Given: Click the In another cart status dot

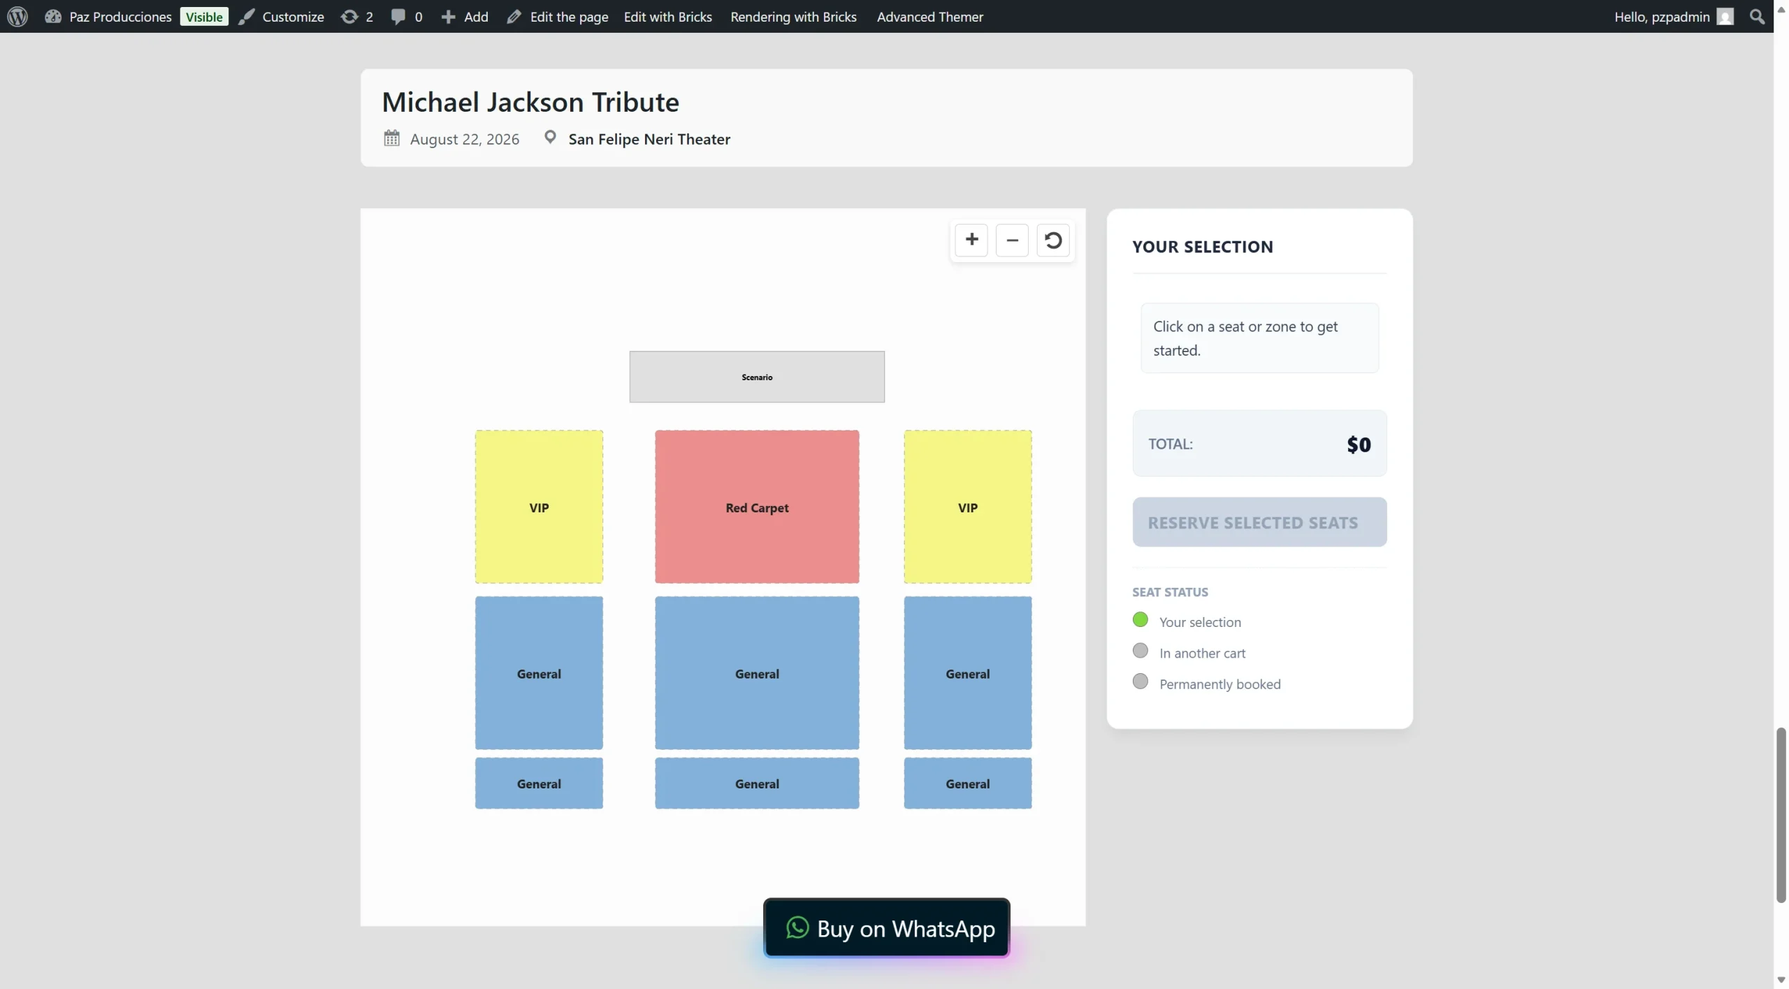Looking at the screenshot, I should click(x=1140, y=651).
